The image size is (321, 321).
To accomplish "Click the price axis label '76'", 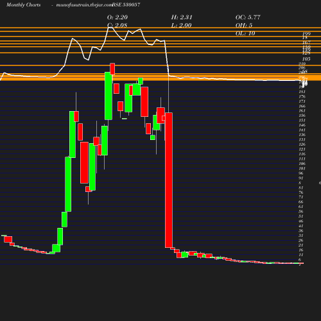I will pos(301,193).
